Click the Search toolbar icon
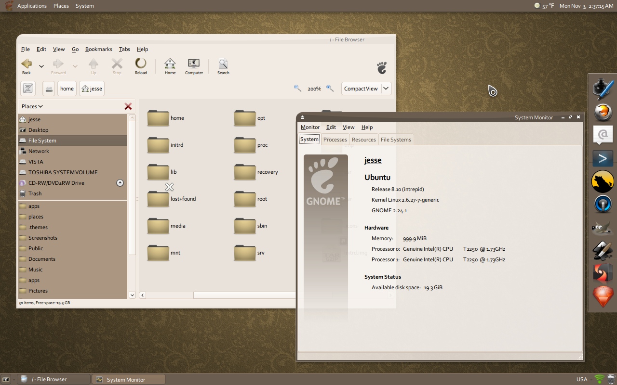The image size is (617, 385). point(223,66)
